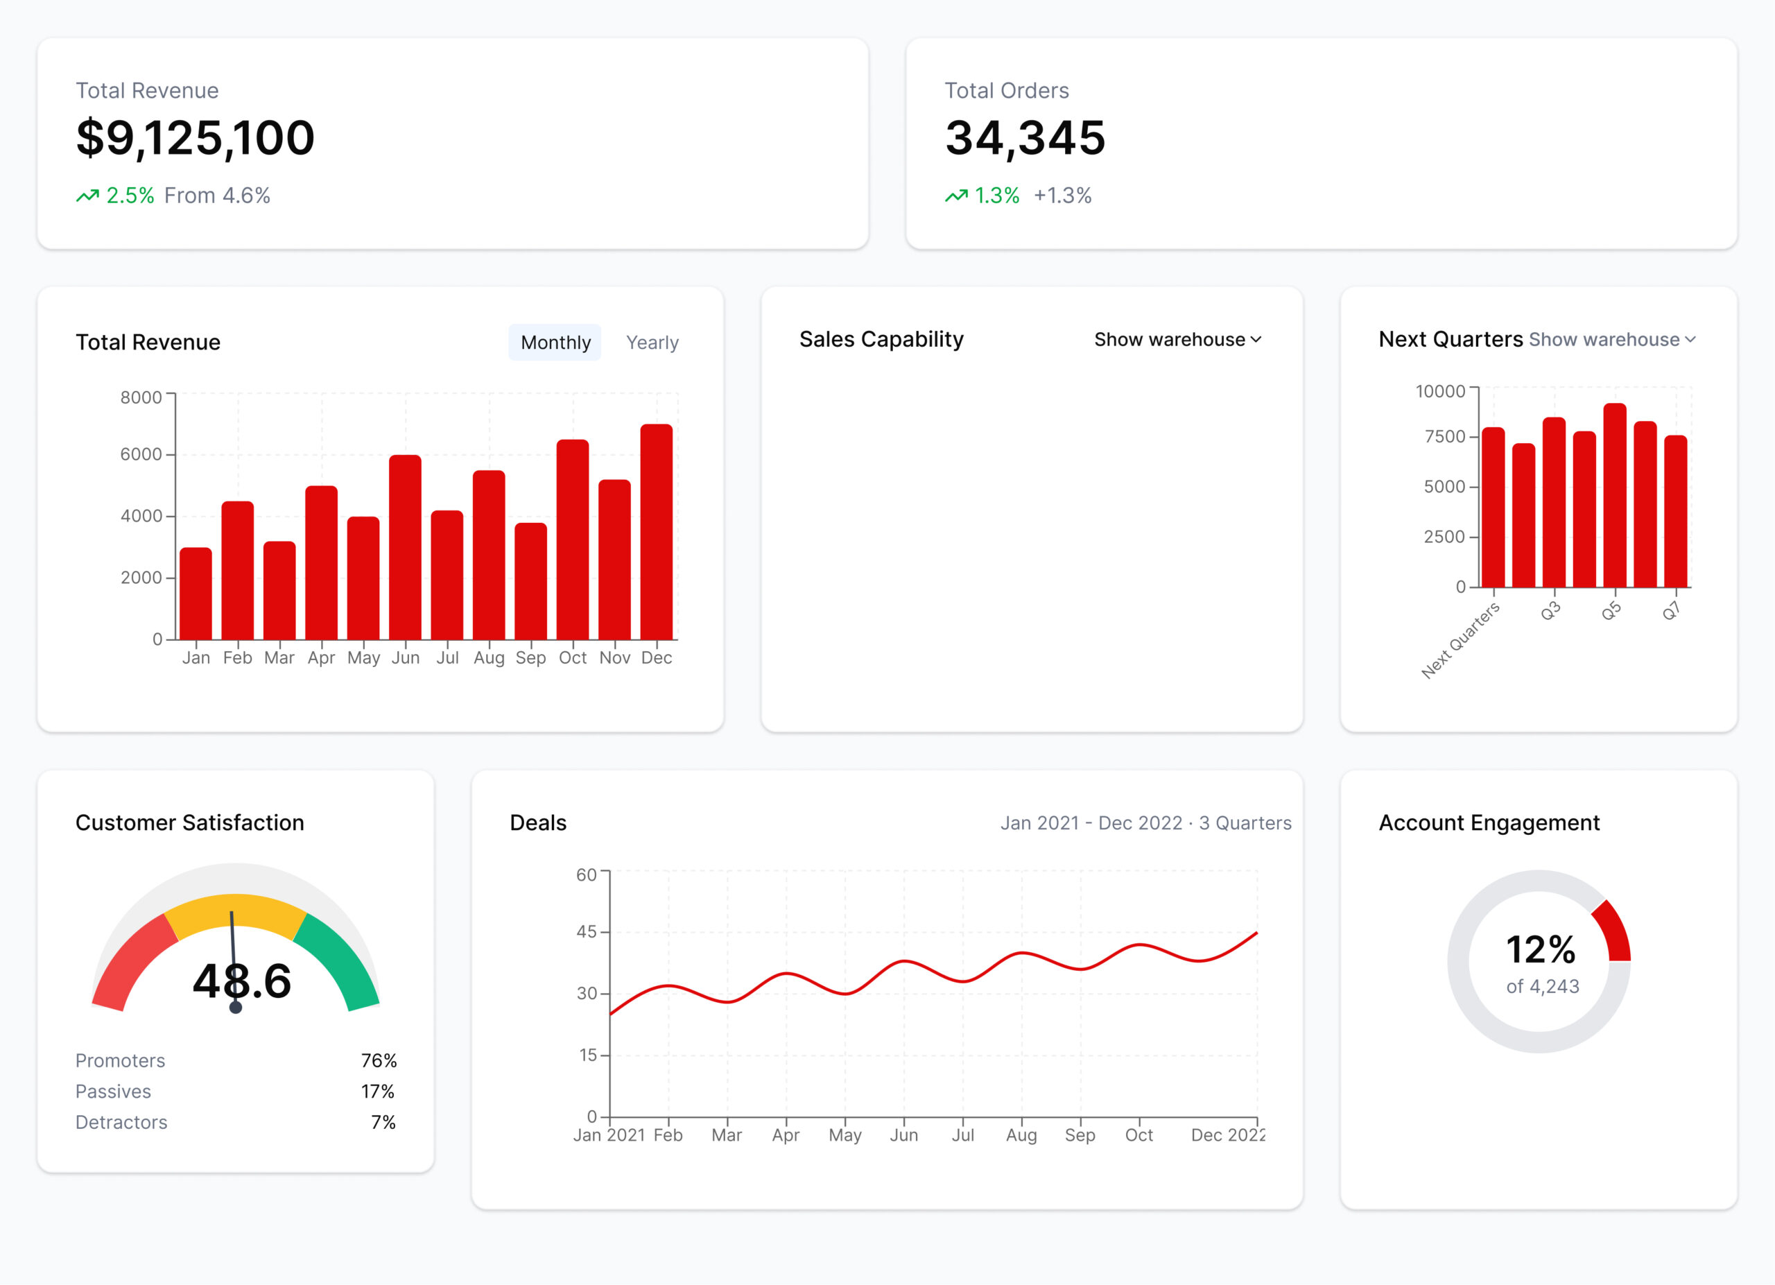The height and width of the screenshot is (1285, 1775).
Task: Select the Detractors 7% entry
Action: [235, 1122]
